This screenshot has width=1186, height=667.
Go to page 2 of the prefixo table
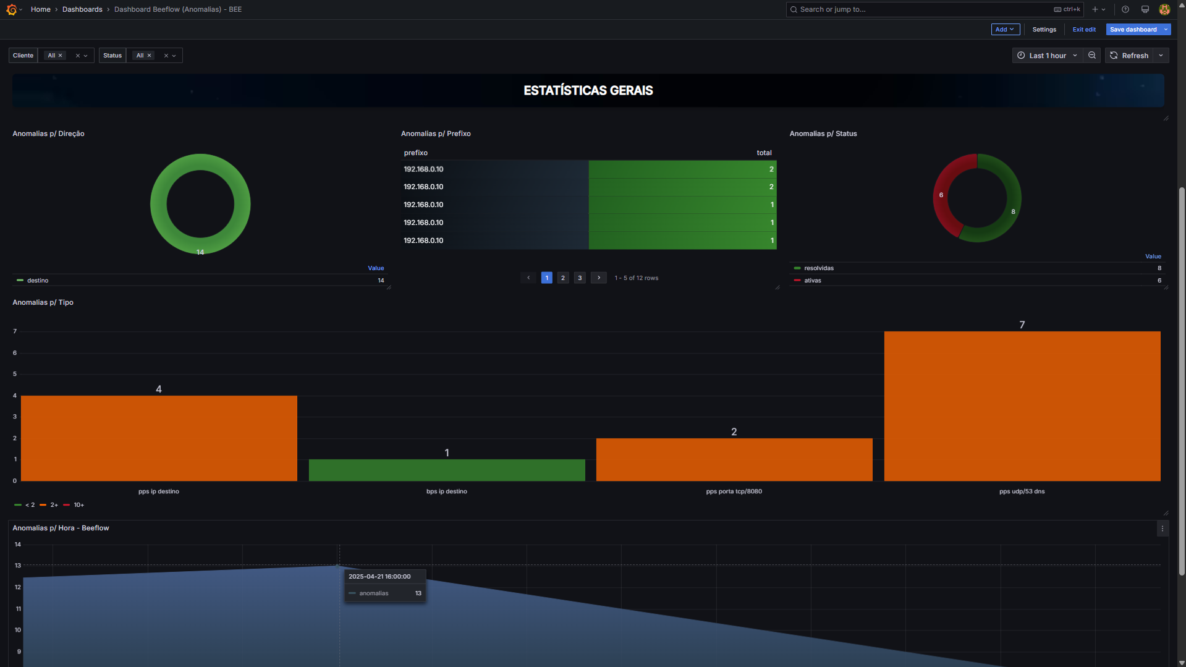(562, 278)
